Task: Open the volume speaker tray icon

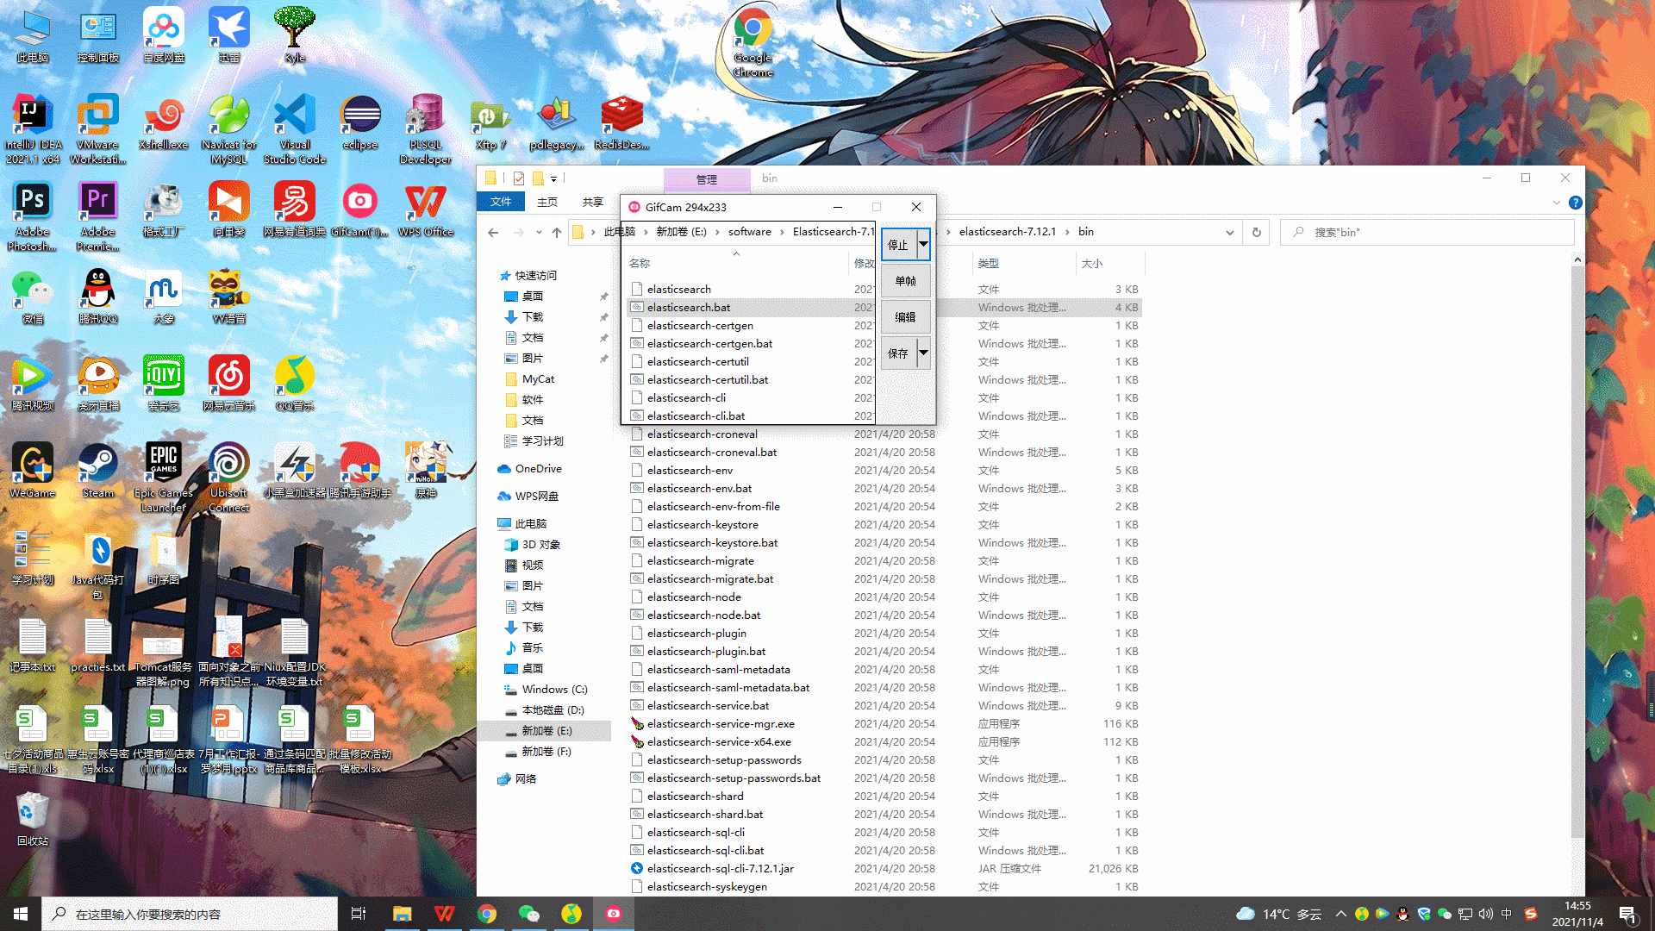Action: click(x=1485, y=914)
